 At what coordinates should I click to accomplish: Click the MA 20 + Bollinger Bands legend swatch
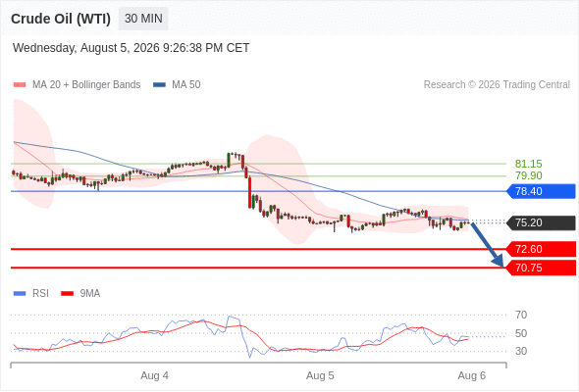point(20,85)
